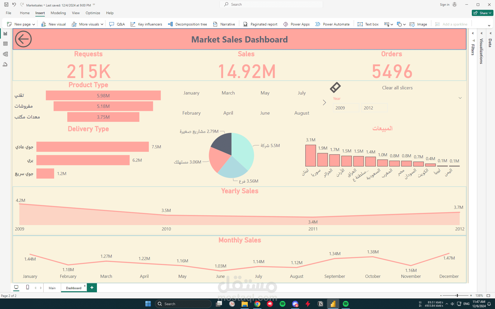Open Table view in left sidebar
This screenshot has height=309, width=495.
pos(5,44)
